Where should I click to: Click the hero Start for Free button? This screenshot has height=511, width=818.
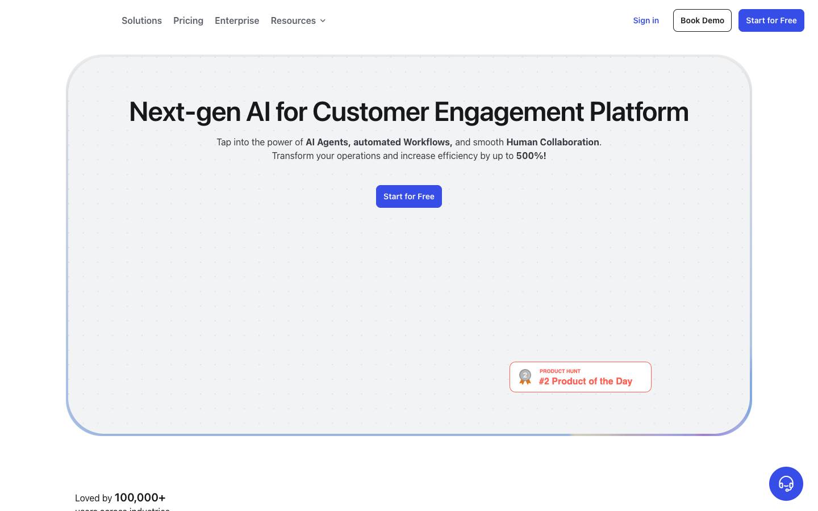(409, 196)
